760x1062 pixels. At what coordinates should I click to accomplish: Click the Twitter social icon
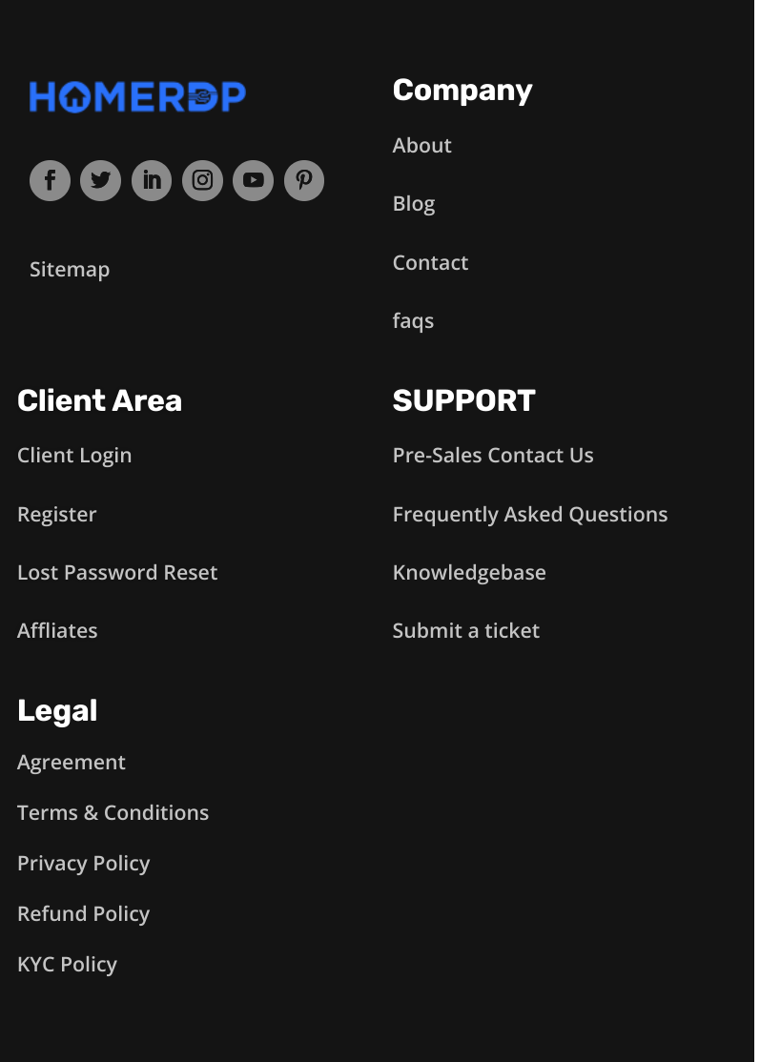(x=100, y=180)
